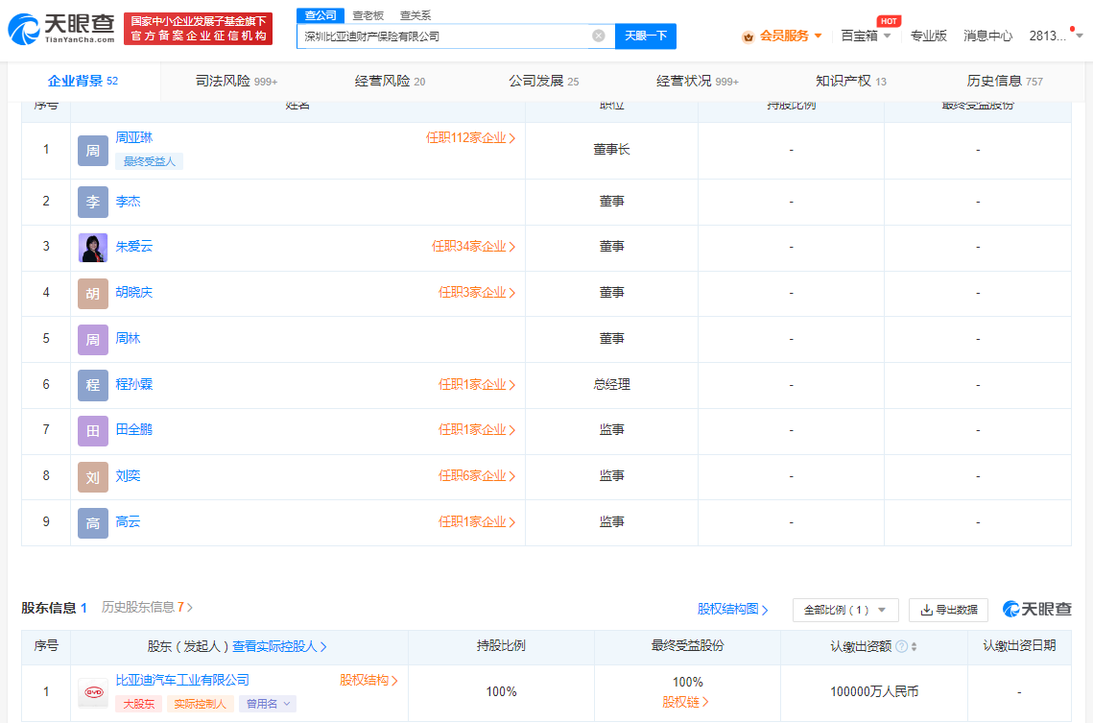Clear the search box with X icon

pyautogui.click(x=599, y=36)
